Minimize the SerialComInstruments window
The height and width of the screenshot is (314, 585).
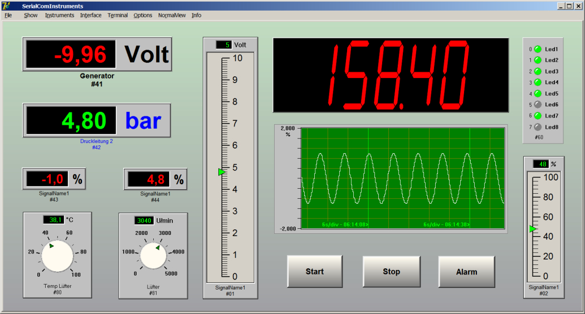(x=561, y=6)
